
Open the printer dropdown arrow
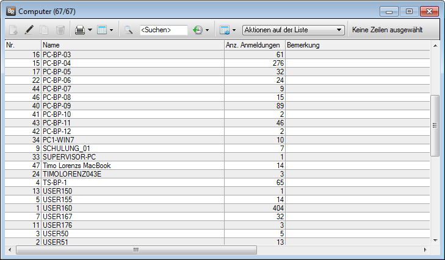pyautogui.click(x=90, y=29)
